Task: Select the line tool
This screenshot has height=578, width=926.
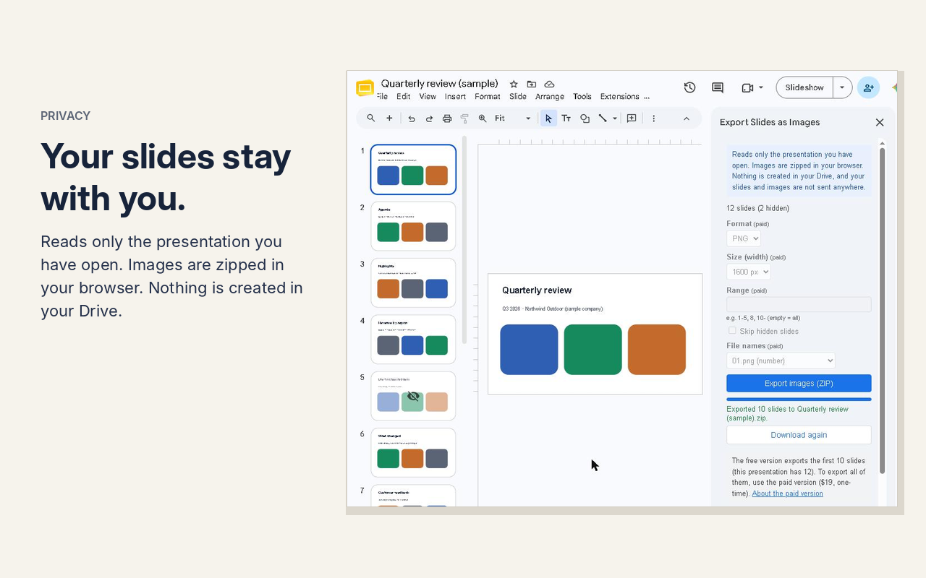Action: click(602, 118)
